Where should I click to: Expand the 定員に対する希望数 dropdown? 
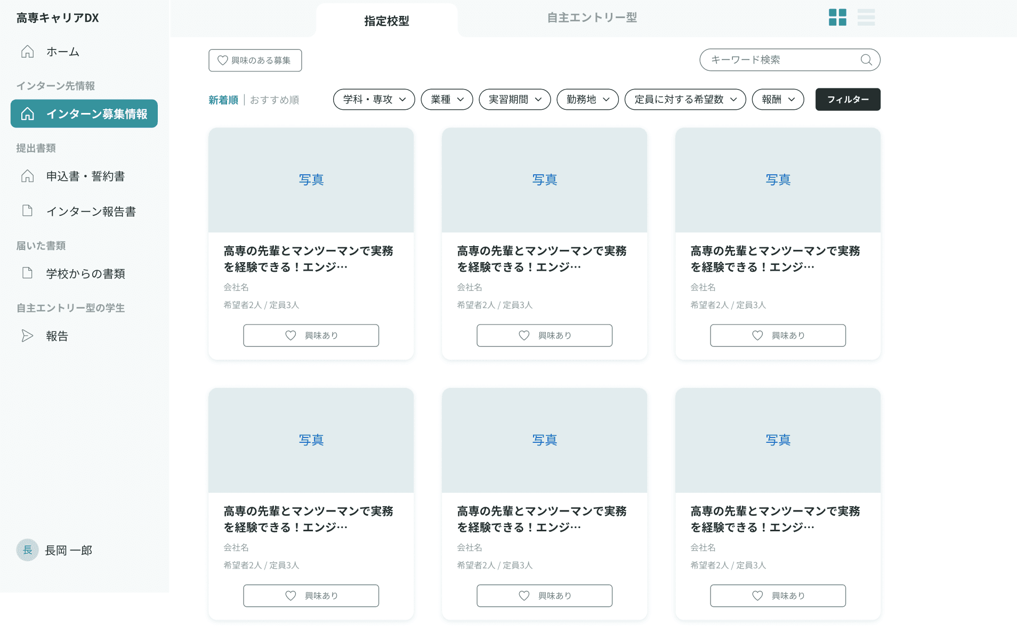684,100
